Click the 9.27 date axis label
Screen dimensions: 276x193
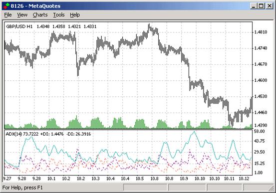(x=7, y=179)
